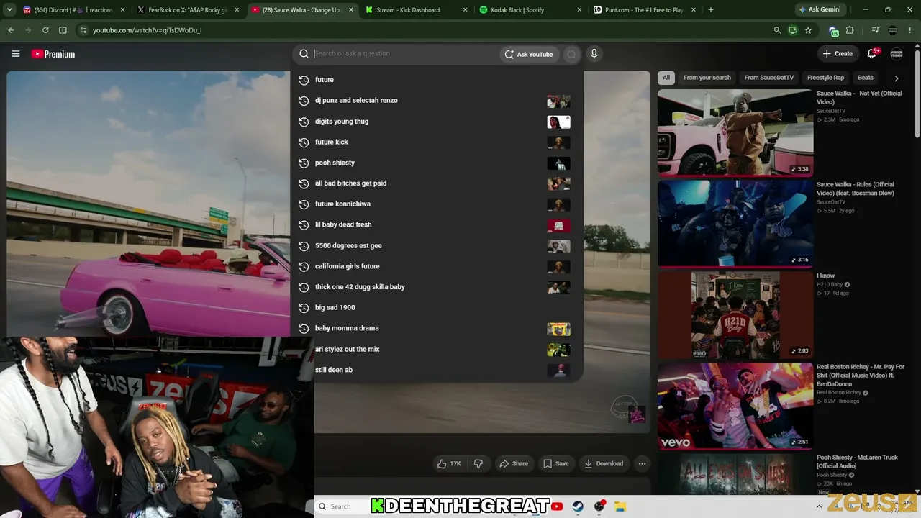
Task: Open 'Real Boston Richey - Mr. Pay For Shit' title
Action: [x=861, y=376]
